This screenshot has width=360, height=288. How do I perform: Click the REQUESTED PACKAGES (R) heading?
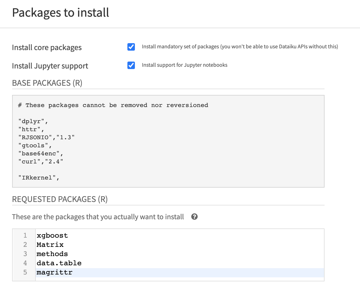[x=60, y=199]
